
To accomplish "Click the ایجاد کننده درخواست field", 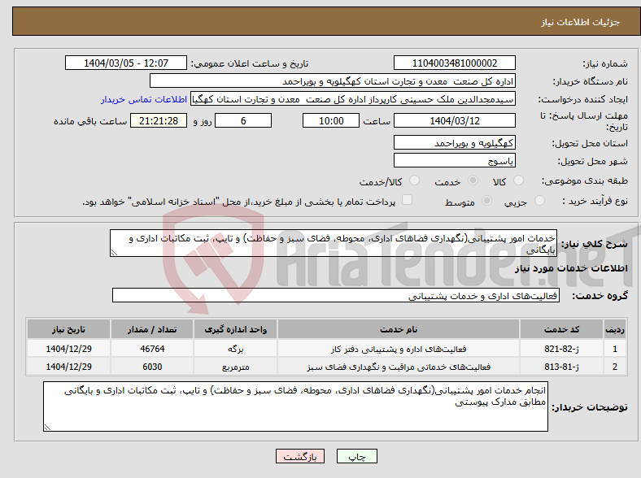I will (x=353, y=99).
